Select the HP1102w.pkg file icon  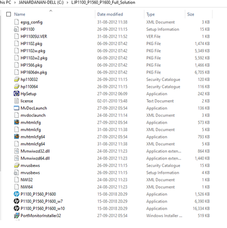click(16, 51)
